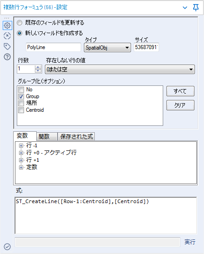The width and height of the screenshot is (204, 254).
Task: Select the 行 +1 label in variables tree
Action: coord(33,160)
